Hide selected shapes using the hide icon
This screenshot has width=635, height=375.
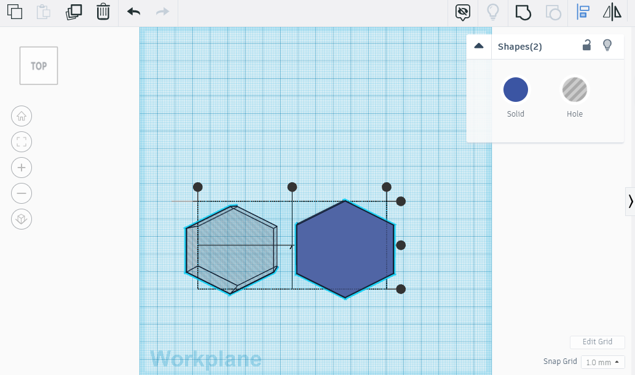462,12
